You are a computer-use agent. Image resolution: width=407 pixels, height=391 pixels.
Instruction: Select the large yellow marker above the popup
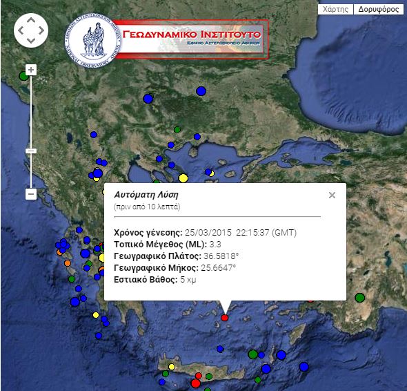pos(183,178)
